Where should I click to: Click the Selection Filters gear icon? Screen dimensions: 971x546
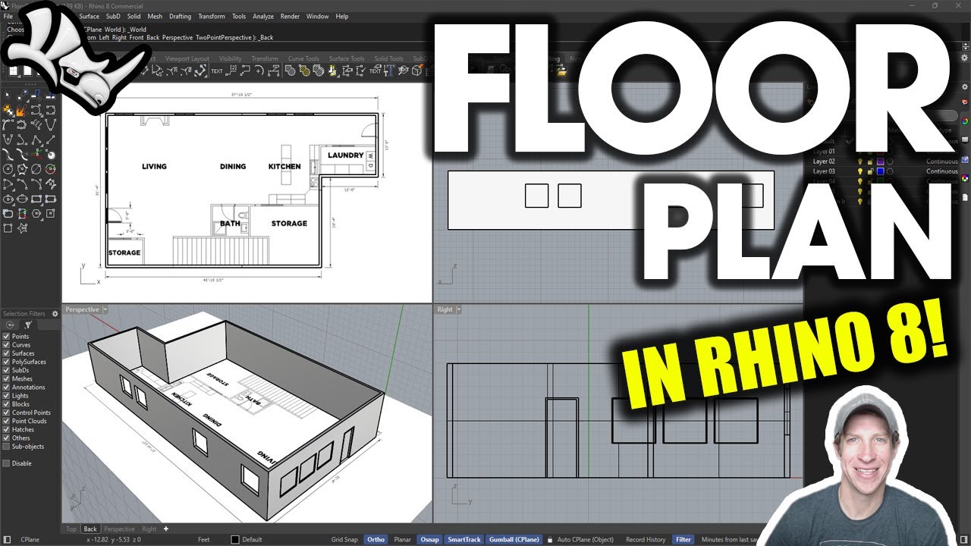pos(55,313)
